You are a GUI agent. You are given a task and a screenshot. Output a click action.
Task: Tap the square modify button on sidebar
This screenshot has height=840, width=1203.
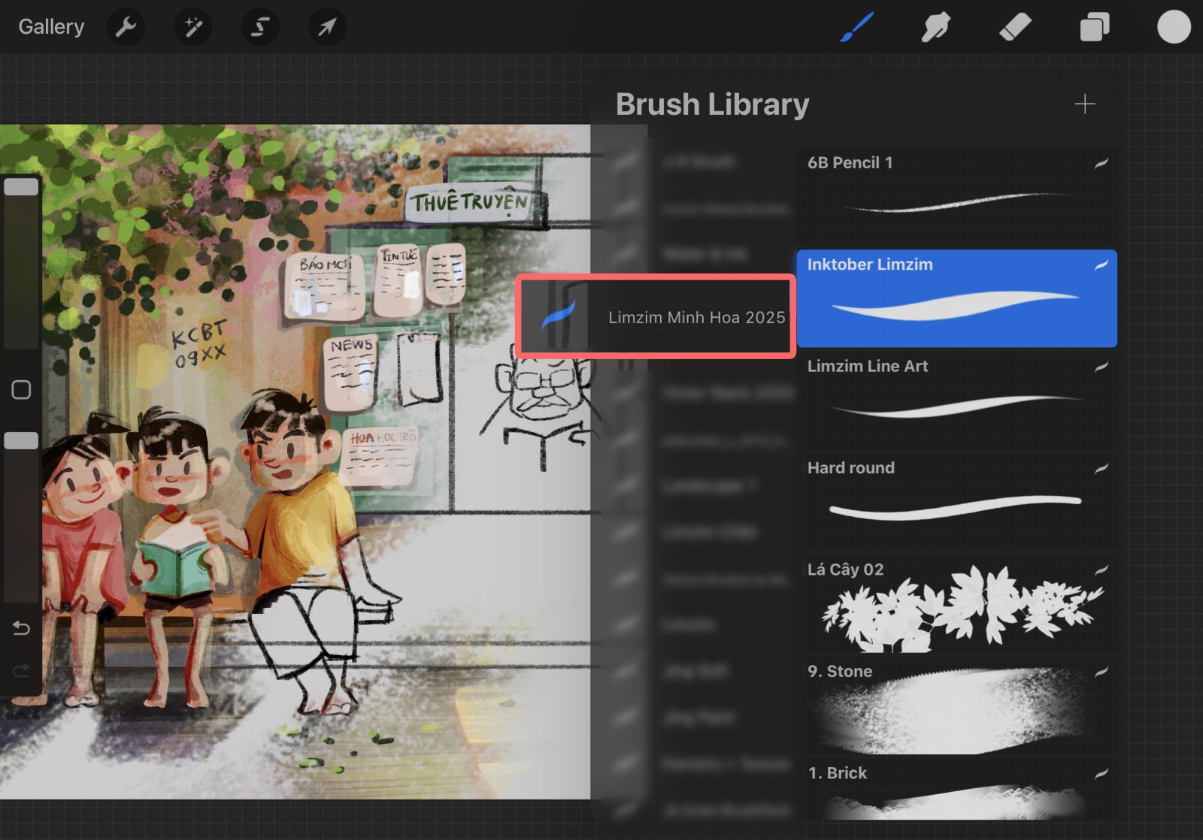coord(21,389)
